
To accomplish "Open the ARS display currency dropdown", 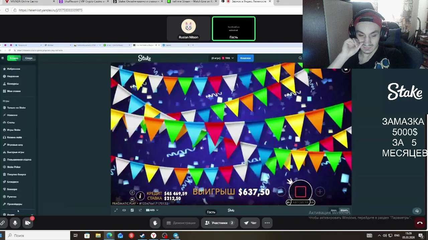I will pos(152,210).
